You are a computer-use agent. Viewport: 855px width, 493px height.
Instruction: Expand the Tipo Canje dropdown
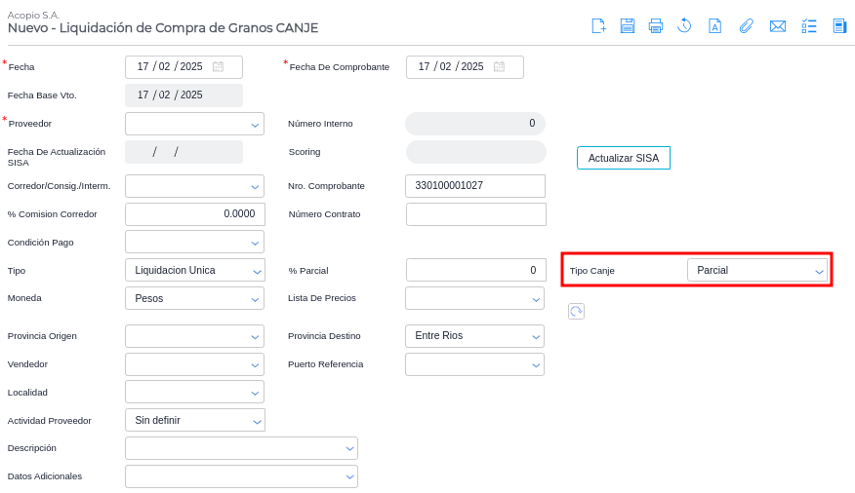[x=819, y=271]
